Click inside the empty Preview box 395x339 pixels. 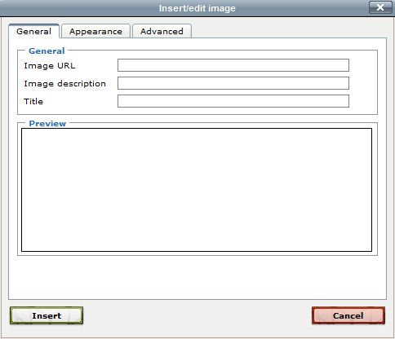pos(197,190)
